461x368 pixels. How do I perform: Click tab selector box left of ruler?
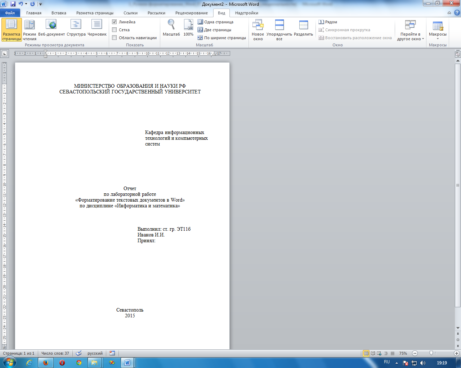(x=5, y=54)
